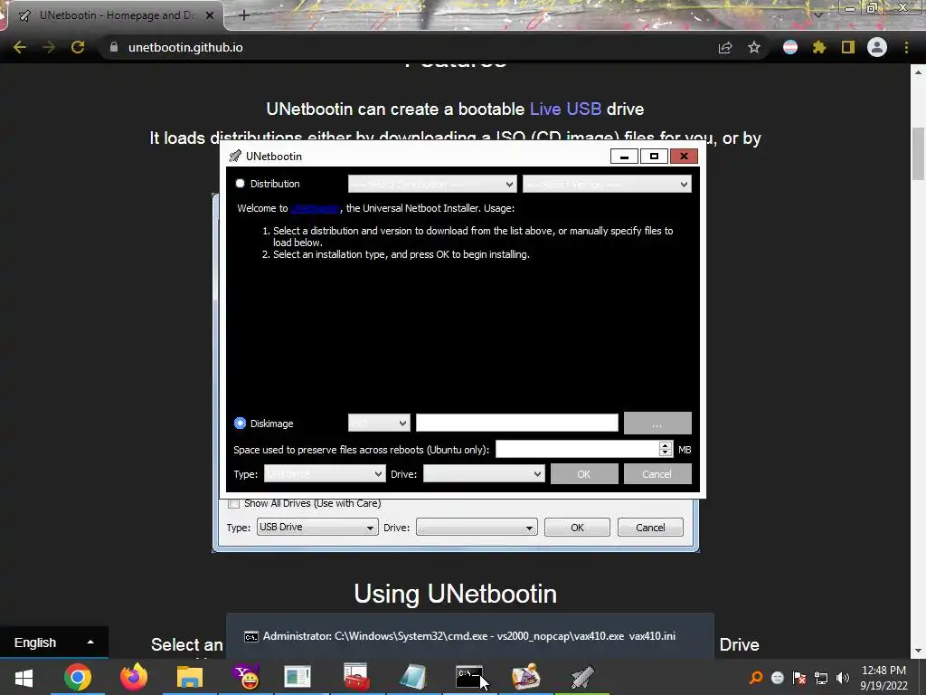Open the Chrome profile avatar menu

(x=877, y=47)
